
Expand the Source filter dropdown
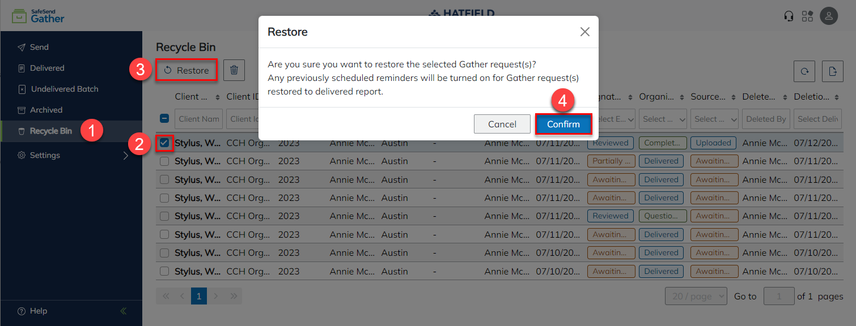pyautogui.click(x=714, y=119)
